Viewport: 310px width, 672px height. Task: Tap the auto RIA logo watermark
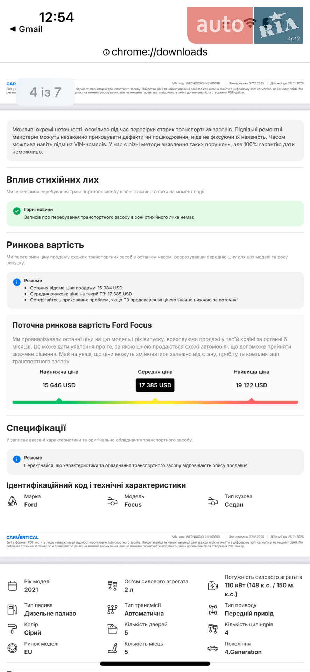(245, 25)
